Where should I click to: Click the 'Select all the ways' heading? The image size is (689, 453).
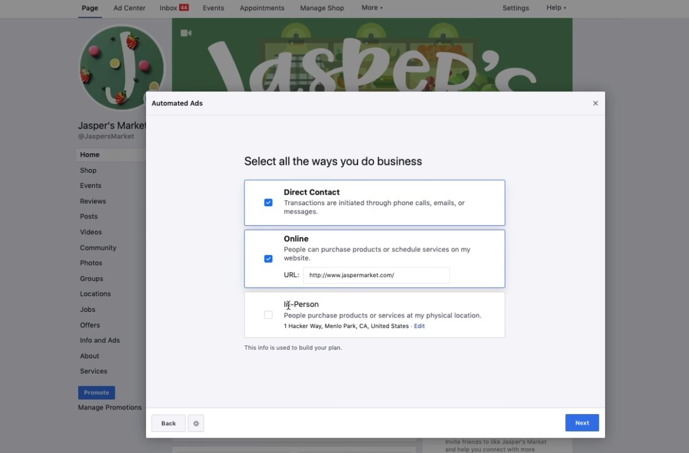pyautogui.click(x=333, y=161)
